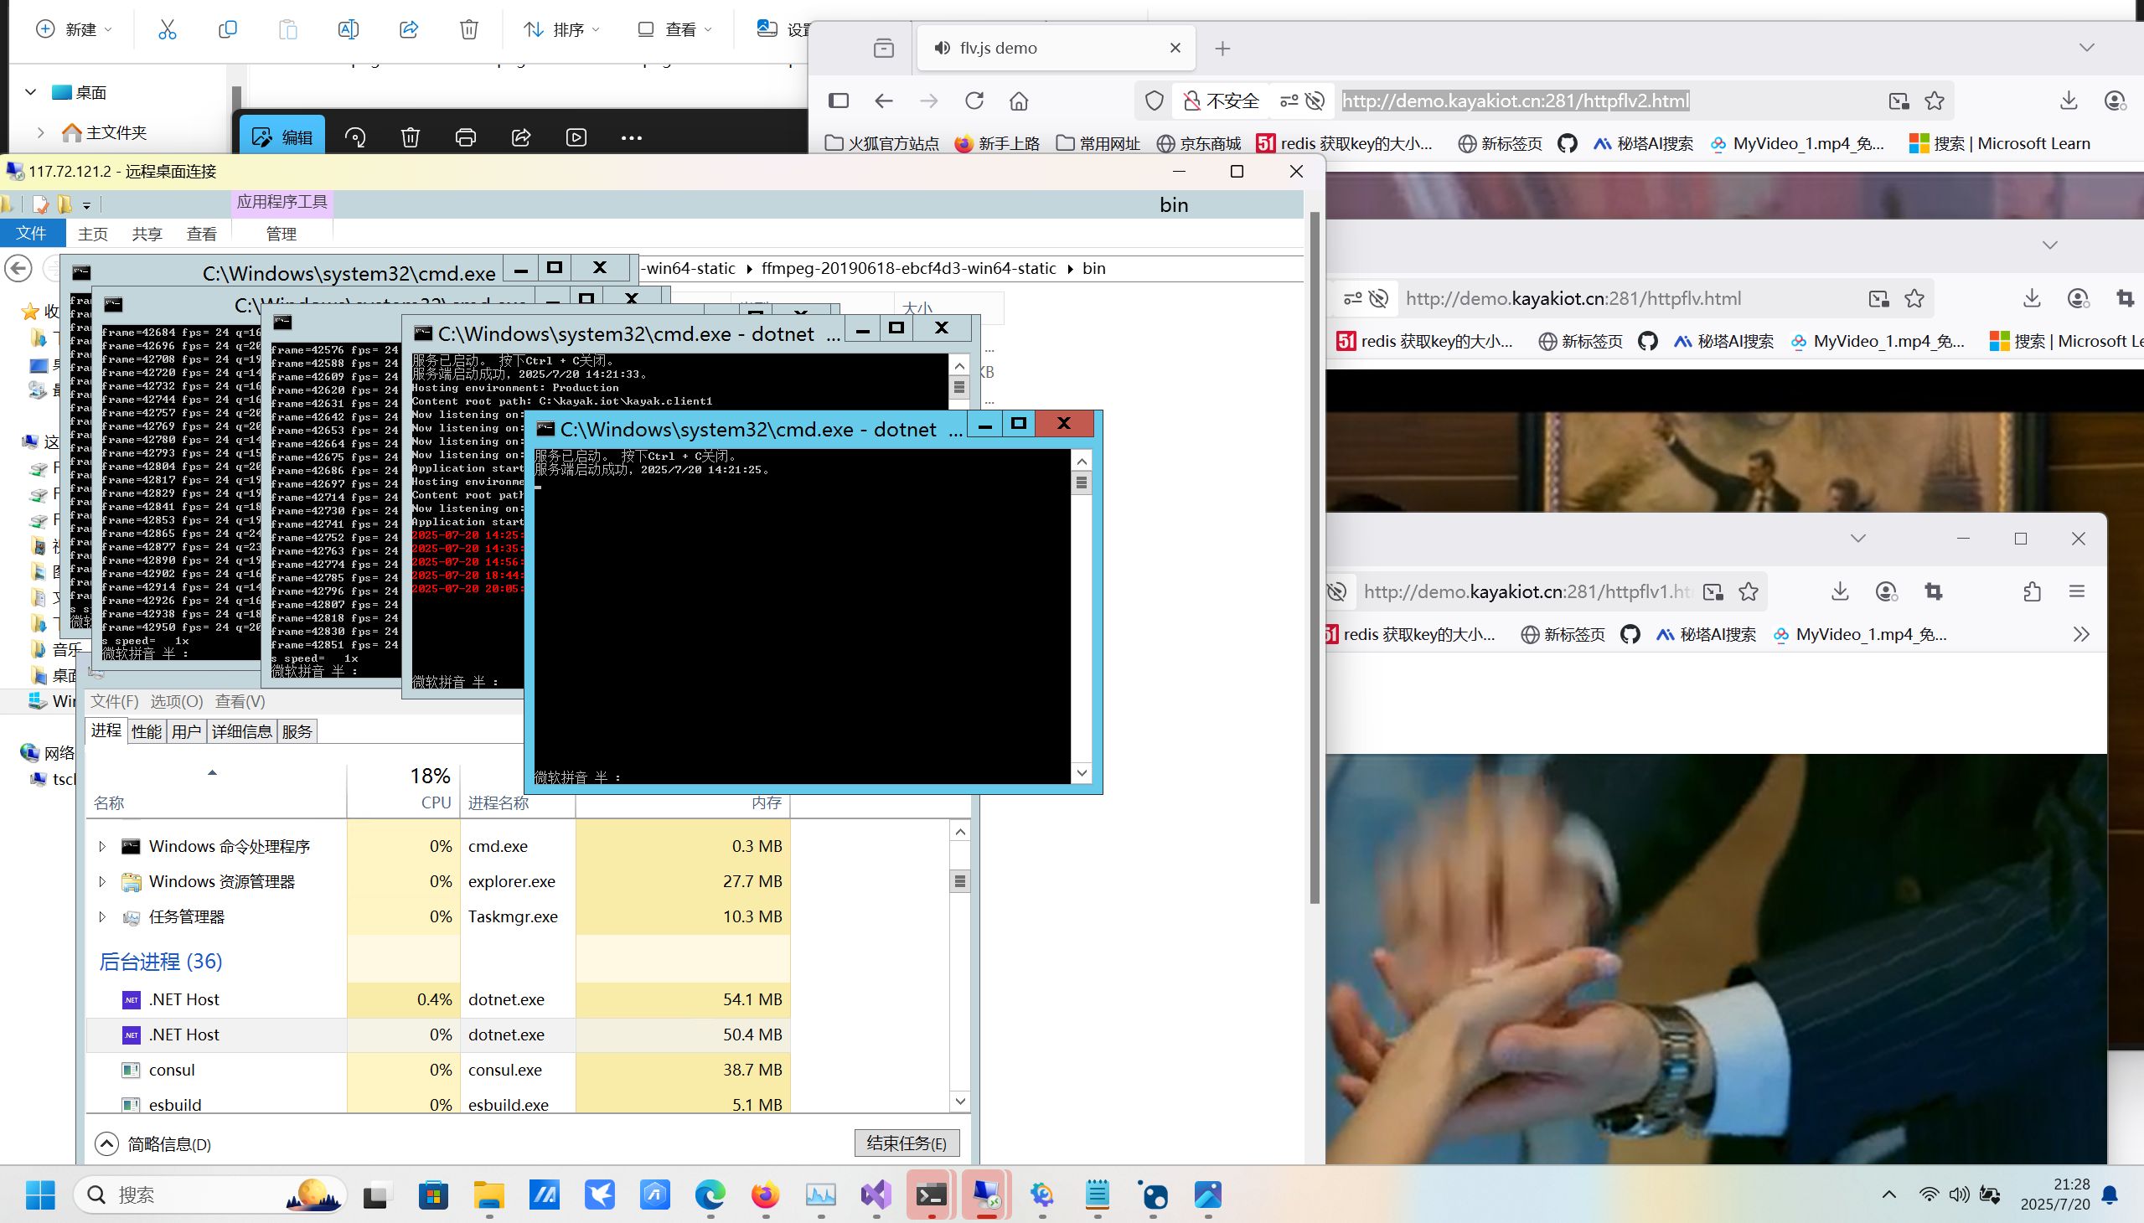Toggle the 不安全 site security indicator
The image size is (2144, 1223).
(1221, 101)
